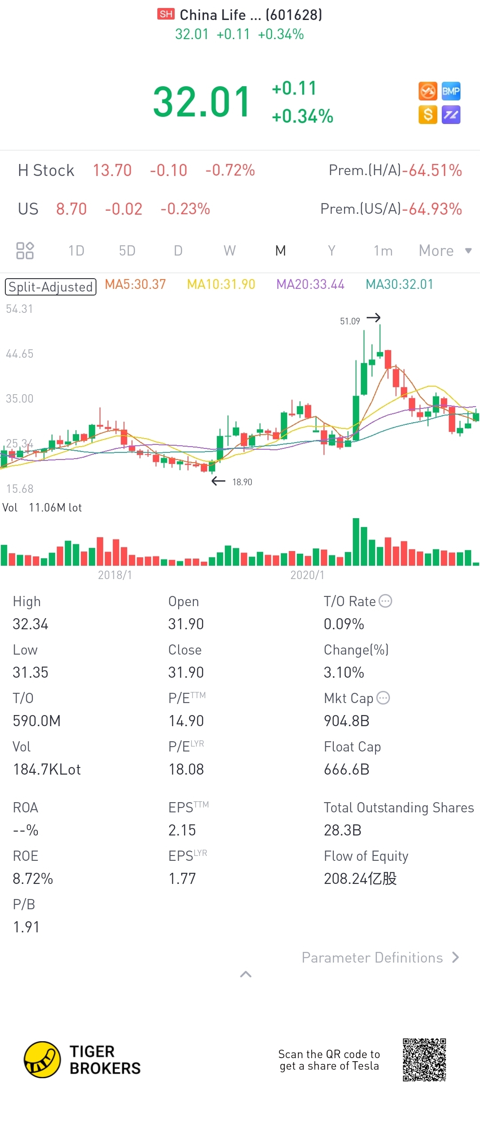
Task: Toggle the Split-Adjusted price setting
Action: click(x=51, y=287)
